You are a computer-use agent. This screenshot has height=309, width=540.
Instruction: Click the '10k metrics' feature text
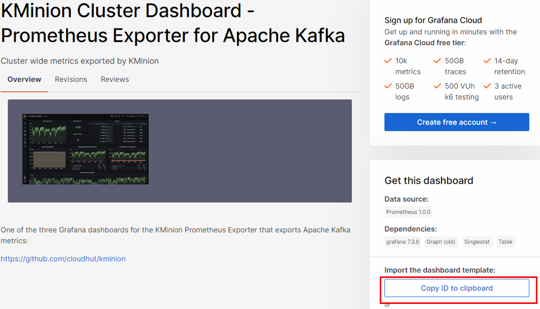(408, 66)
